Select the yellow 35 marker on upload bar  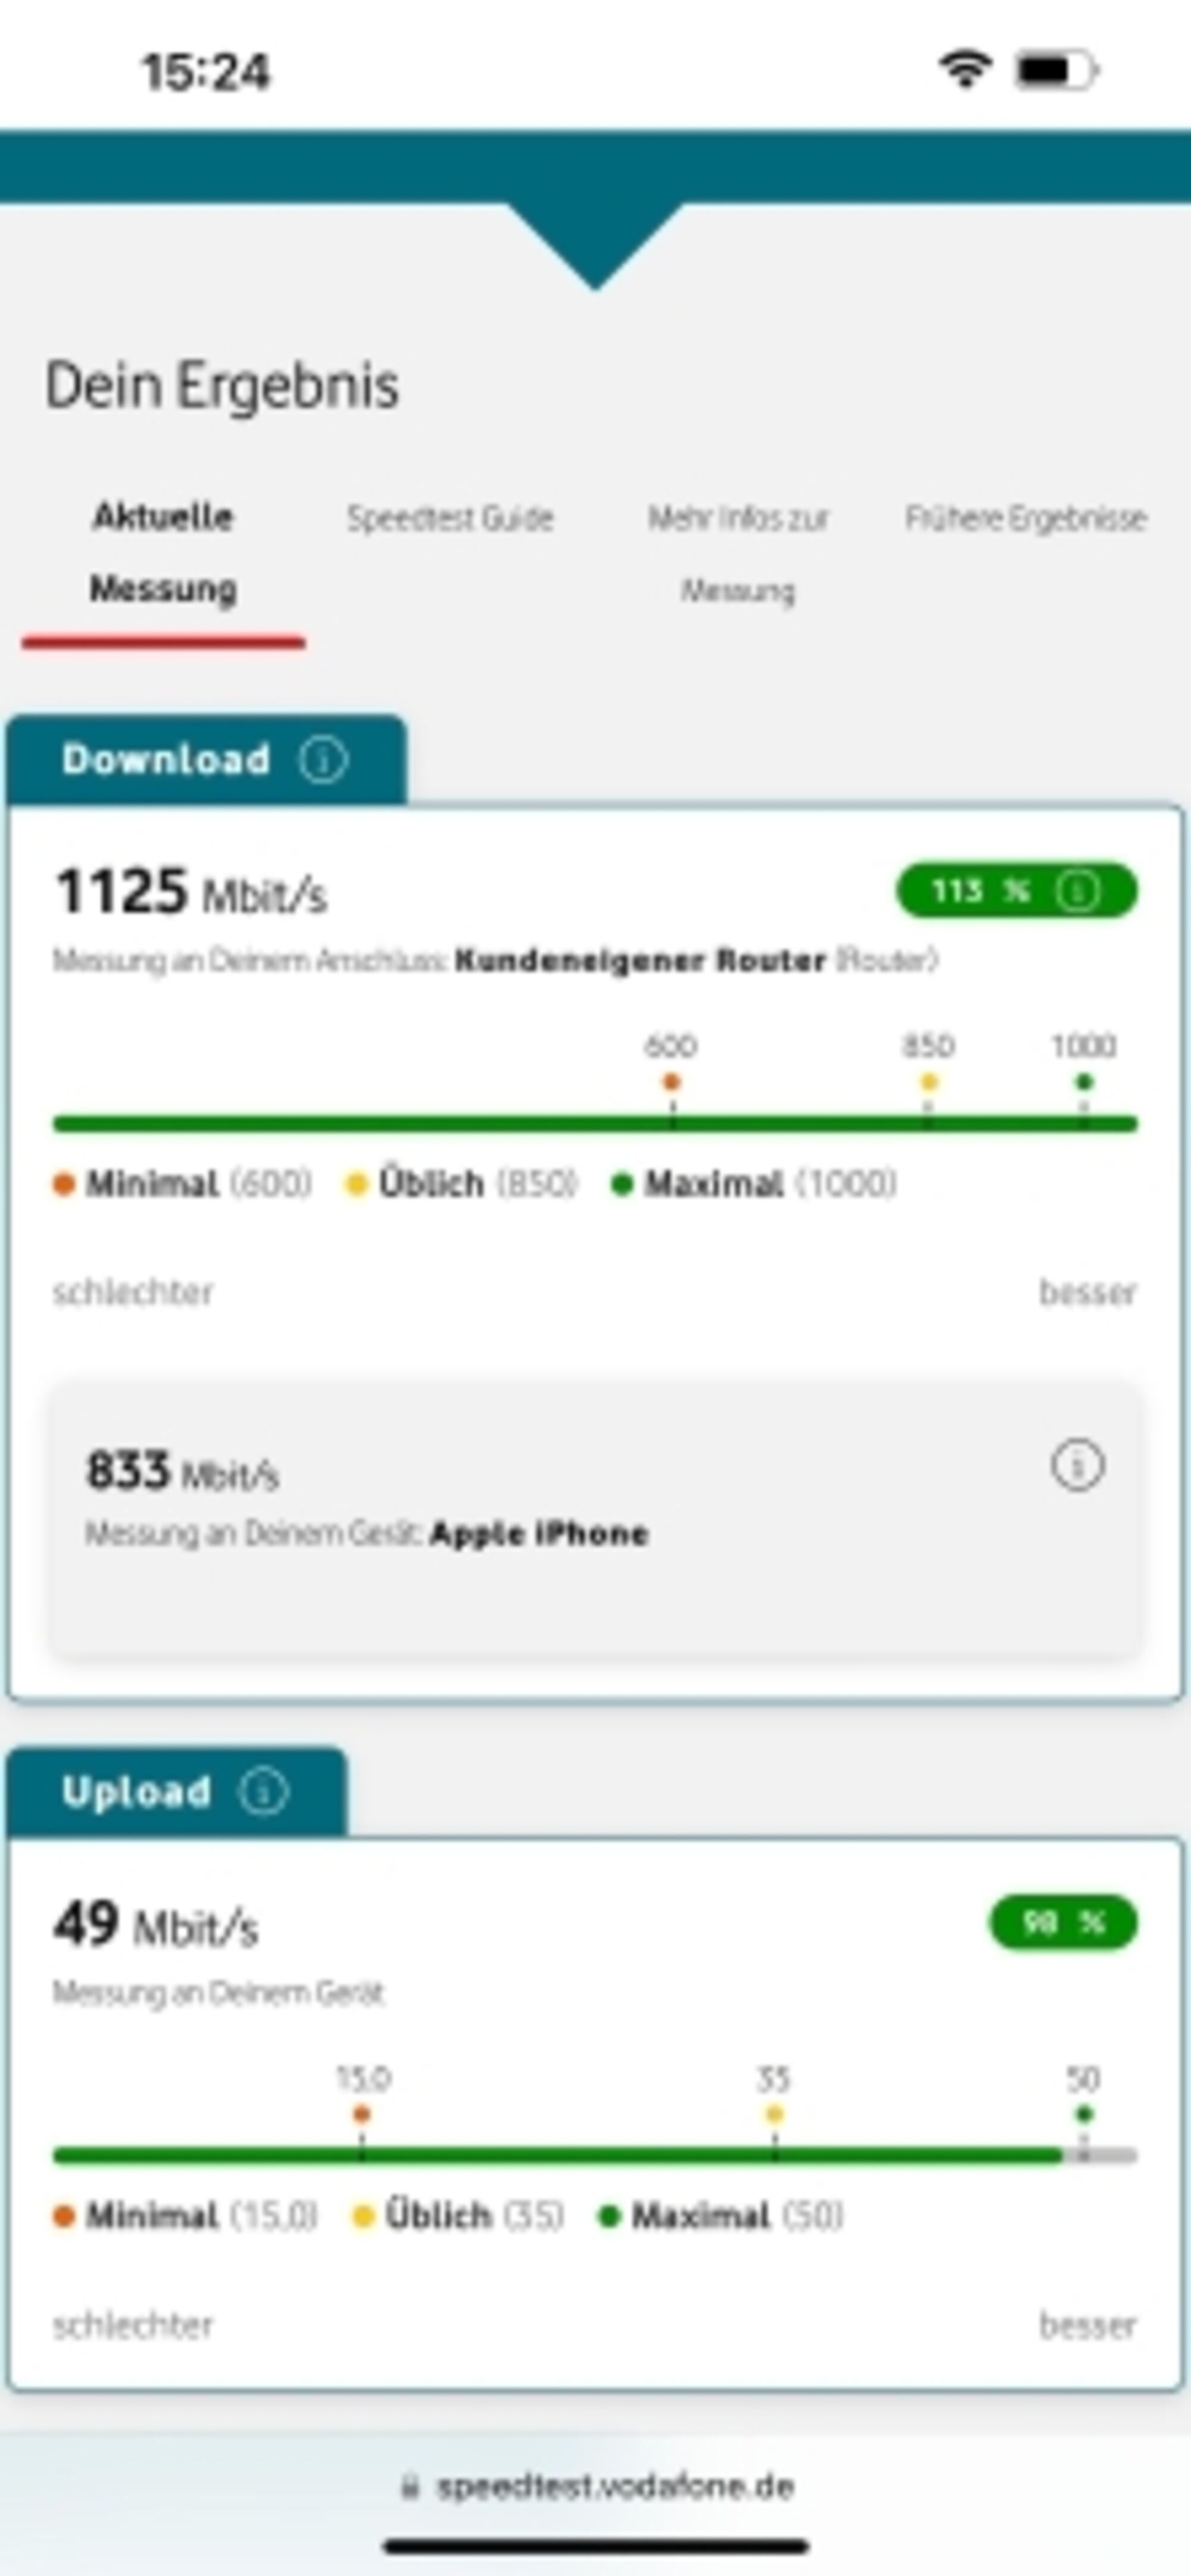[774, 2114]
